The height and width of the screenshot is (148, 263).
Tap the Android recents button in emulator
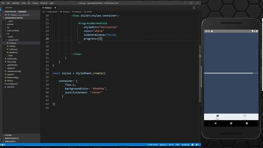[x=247, y=123]
